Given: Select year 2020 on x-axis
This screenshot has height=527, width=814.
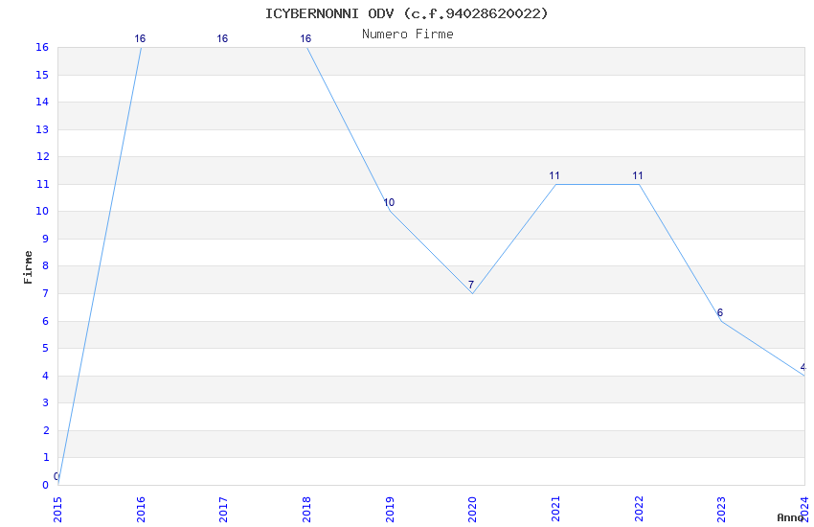Looking at the screenshot, I should pyautogui.click(x=472, y=510).
